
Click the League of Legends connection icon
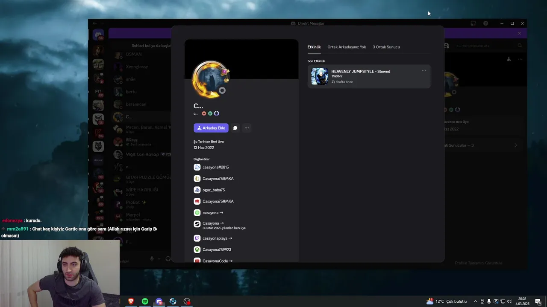(197, 179)
